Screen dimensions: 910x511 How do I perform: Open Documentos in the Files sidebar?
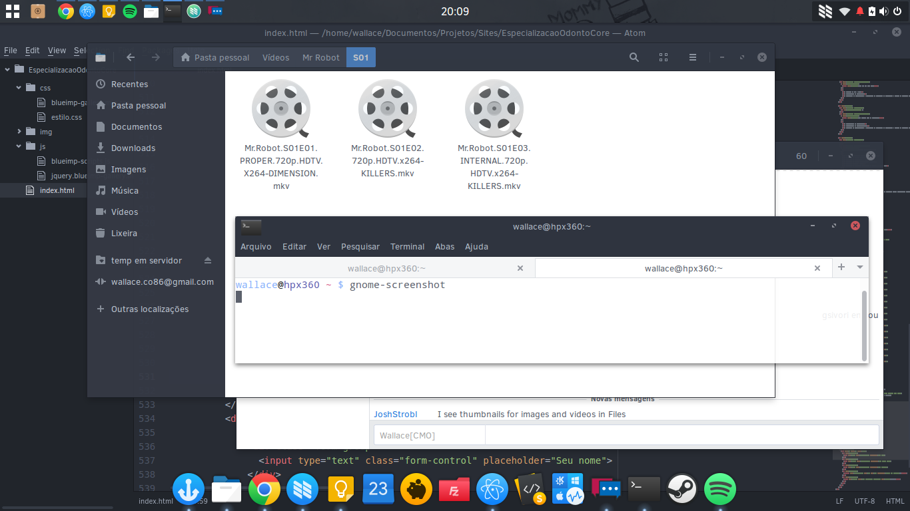coord(156,126)
